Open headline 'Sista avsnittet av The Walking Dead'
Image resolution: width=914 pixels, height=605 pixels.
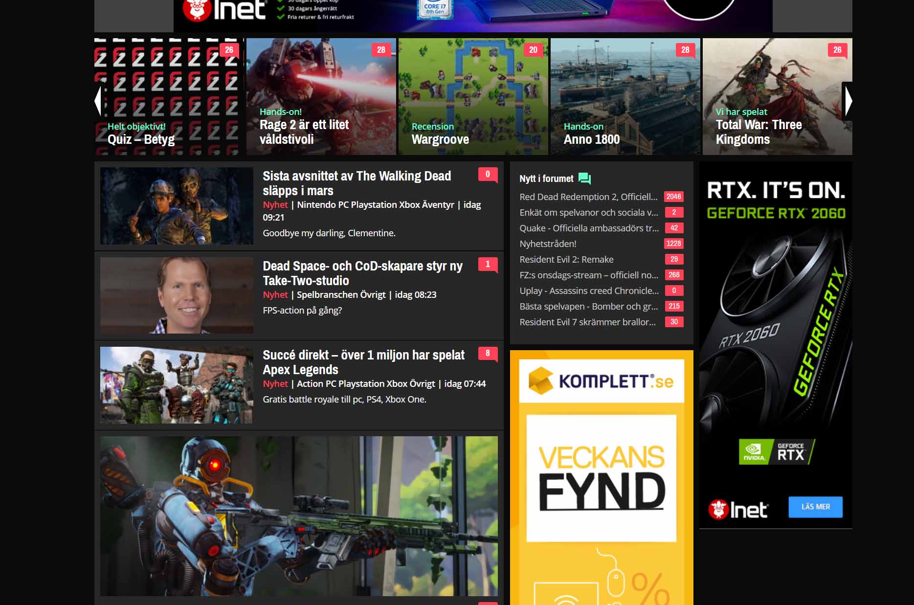click(x=357, y=183)
